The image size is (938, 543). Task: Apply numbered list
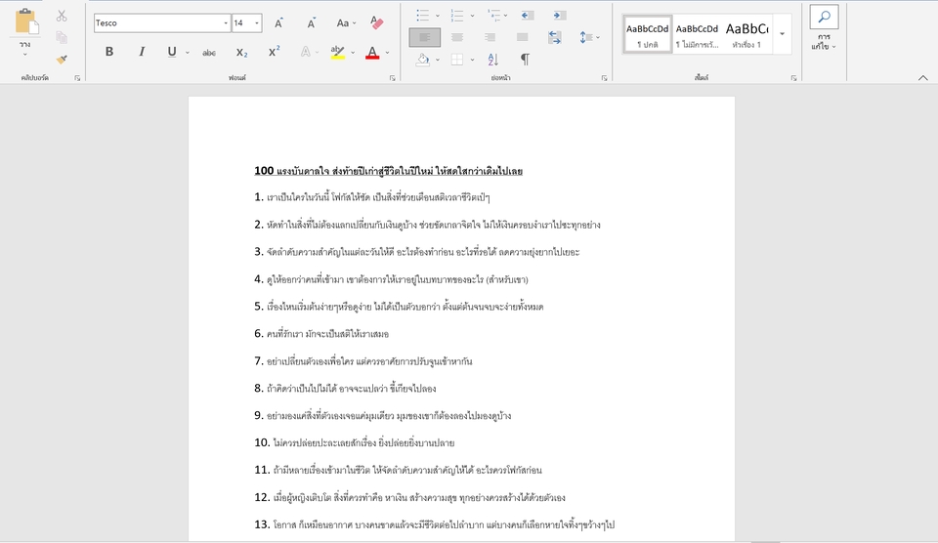457,15
